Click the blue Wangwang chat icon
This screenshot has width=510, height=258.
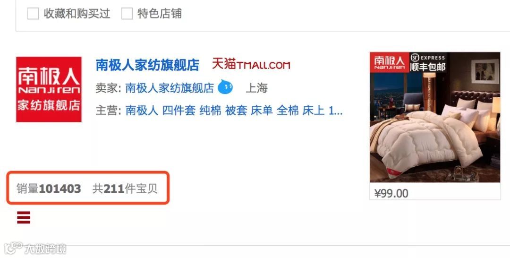225,87
